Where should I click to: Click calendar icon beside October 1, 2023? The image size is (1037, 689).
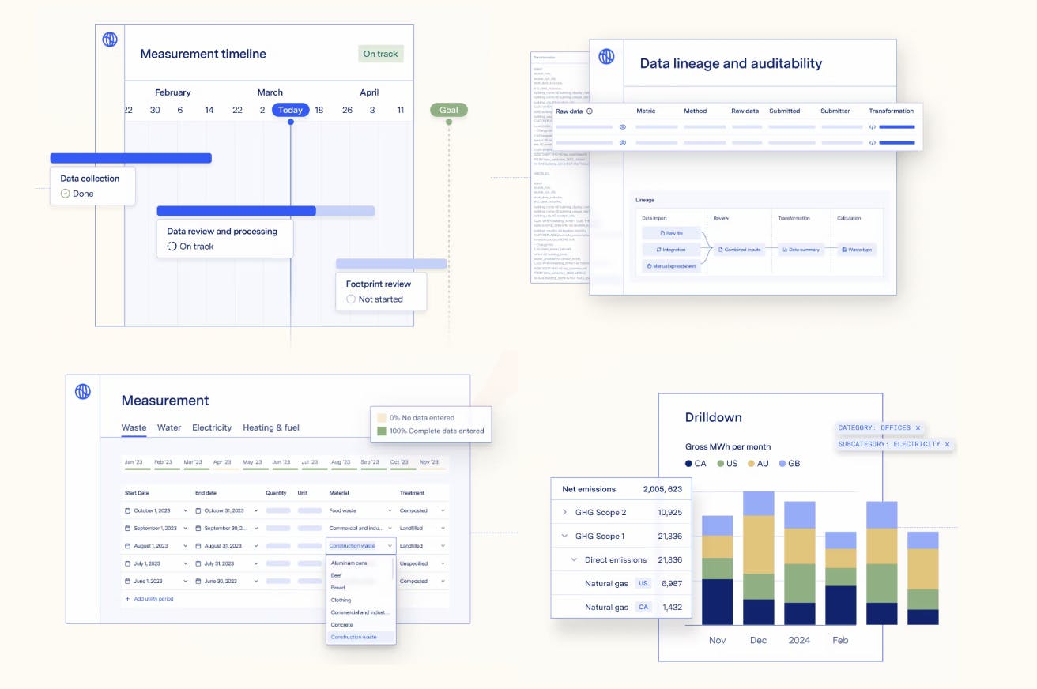[x=128, y=510]
